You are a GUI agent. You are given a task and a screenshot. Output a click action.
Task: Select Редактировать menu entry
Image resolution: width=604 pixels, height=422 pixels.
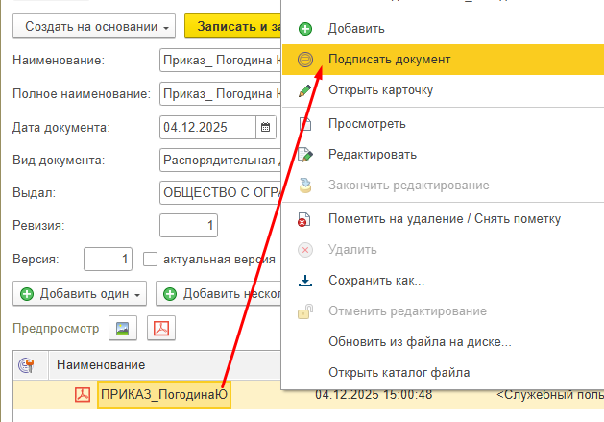click(372, 154)
